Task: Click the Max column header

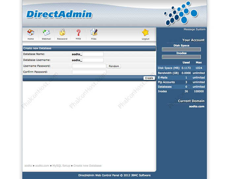Action: pos(199,63)
